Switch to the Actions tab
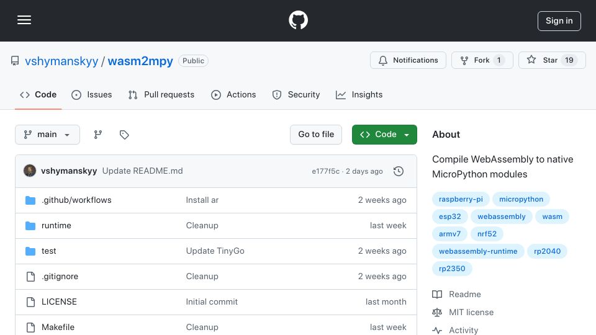 233,94
